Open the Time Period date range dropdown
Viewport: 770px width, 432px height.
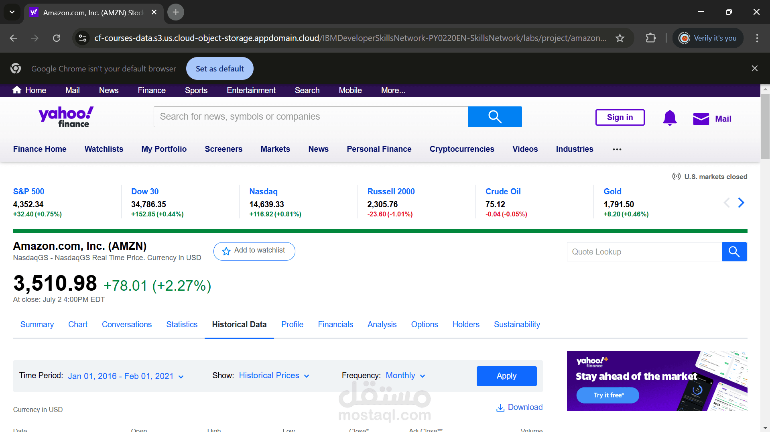pyautogui.click(x=126, y=376)
